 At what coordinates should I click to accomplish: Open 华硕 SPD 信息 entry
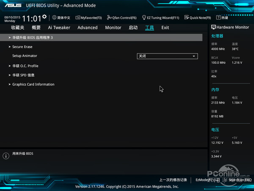(x=23, y=75)
